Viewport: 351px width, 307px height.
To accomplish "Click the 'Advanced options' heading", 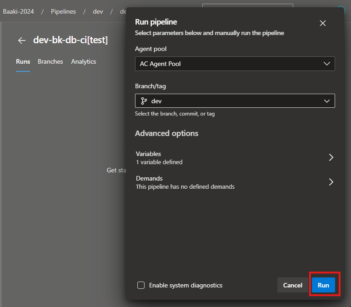I will tap(166, 133).
